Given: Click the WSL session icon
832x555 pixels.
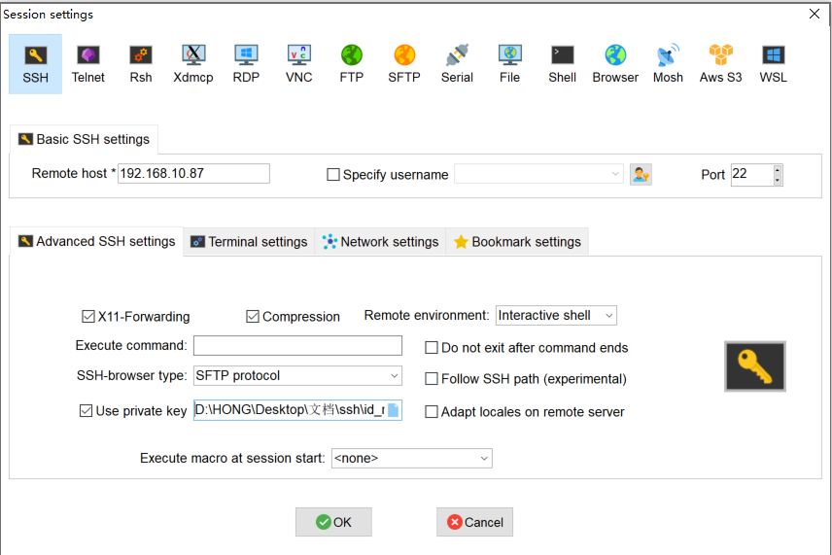Looking at the screenshot, I should click(774, 64).
